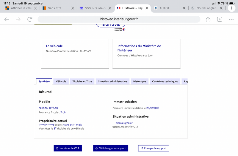Screen dimensions: 238x156
Task: Select the Synthèse tab
Action: point(44,81)
